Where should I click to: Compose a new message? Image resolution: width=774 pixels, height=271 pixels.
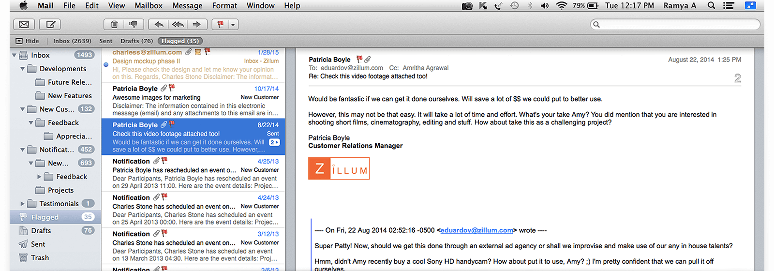pos(50,24)
